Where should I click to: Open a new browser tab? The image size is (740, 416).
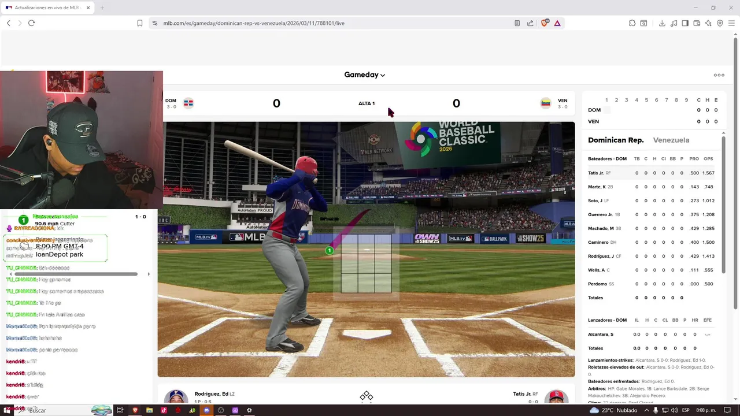pyautogui.click(x=102, y=8)
